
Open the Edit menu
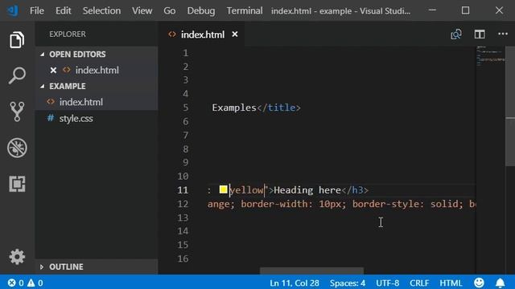click(x=63, y=10)
